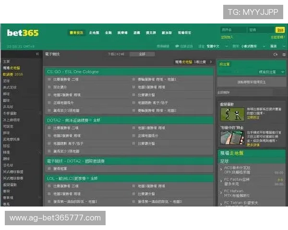
Task: Collapse the 電子競技 - DOTA2 國際邀請賽 header
Action: (x=129, y=161)
